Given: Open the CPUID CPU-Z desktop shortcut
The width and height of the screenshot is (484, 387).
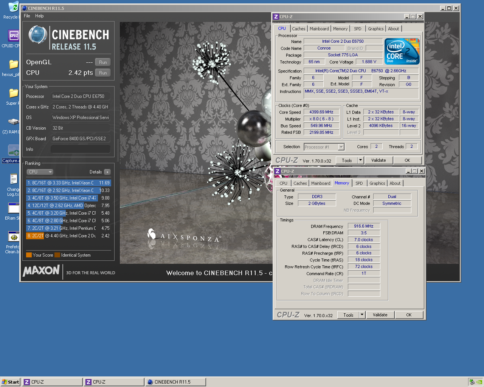Looking at the screenshot, I should (x=14, y=36).
